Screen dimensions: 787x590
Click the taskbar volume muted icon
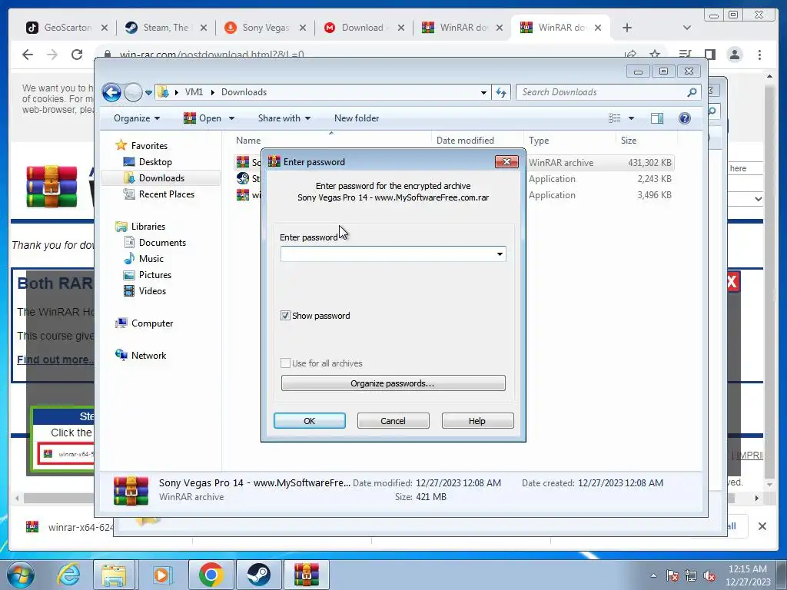tap(709, 576)
